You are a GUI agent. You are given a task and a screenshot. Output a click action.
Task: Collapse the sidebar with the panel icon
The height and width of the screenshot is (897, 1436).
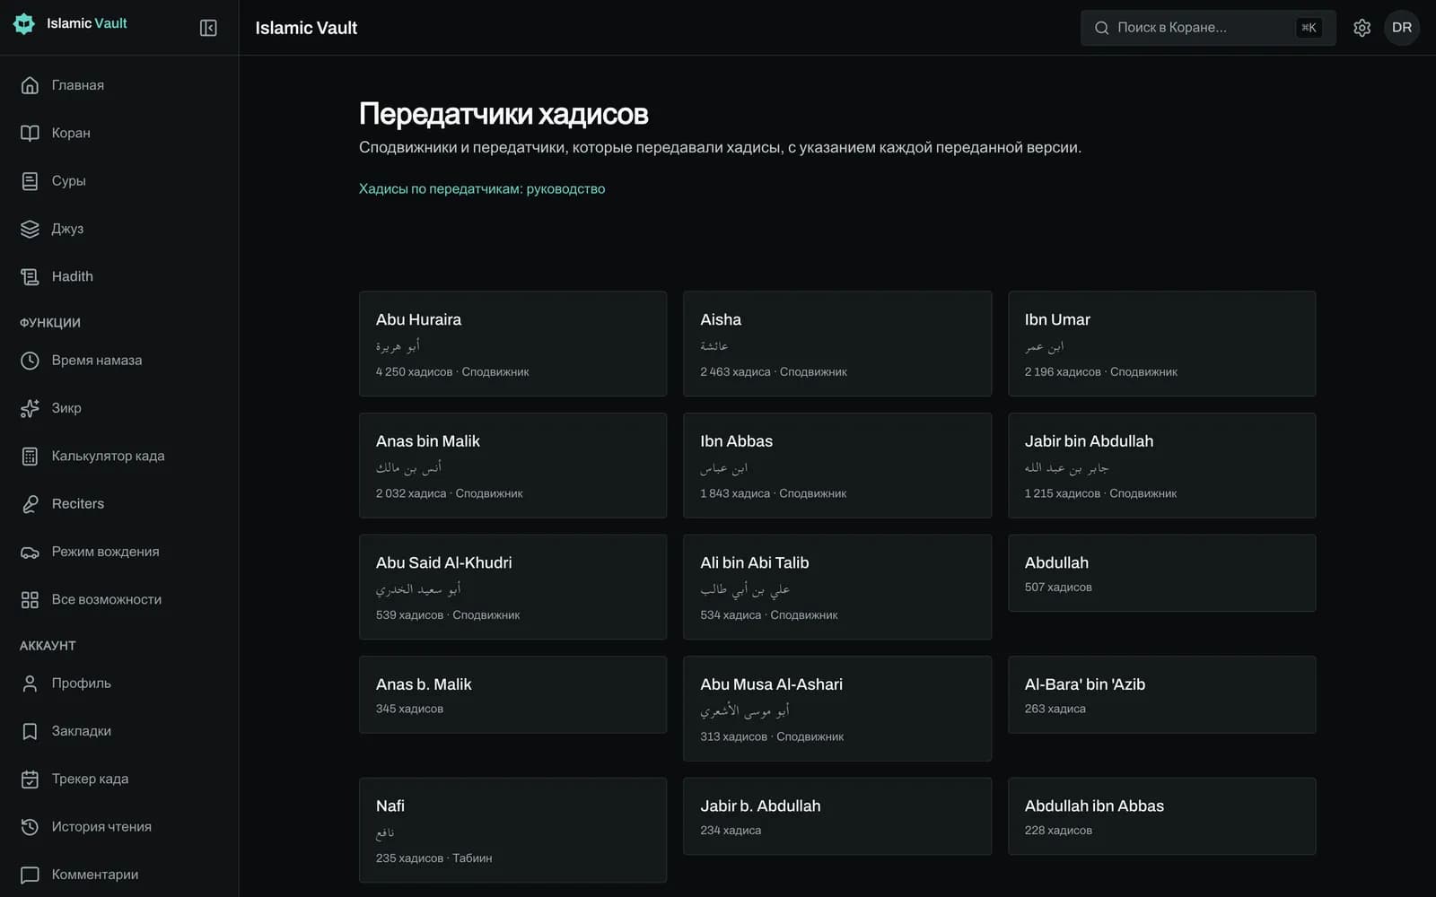[208, 28]
